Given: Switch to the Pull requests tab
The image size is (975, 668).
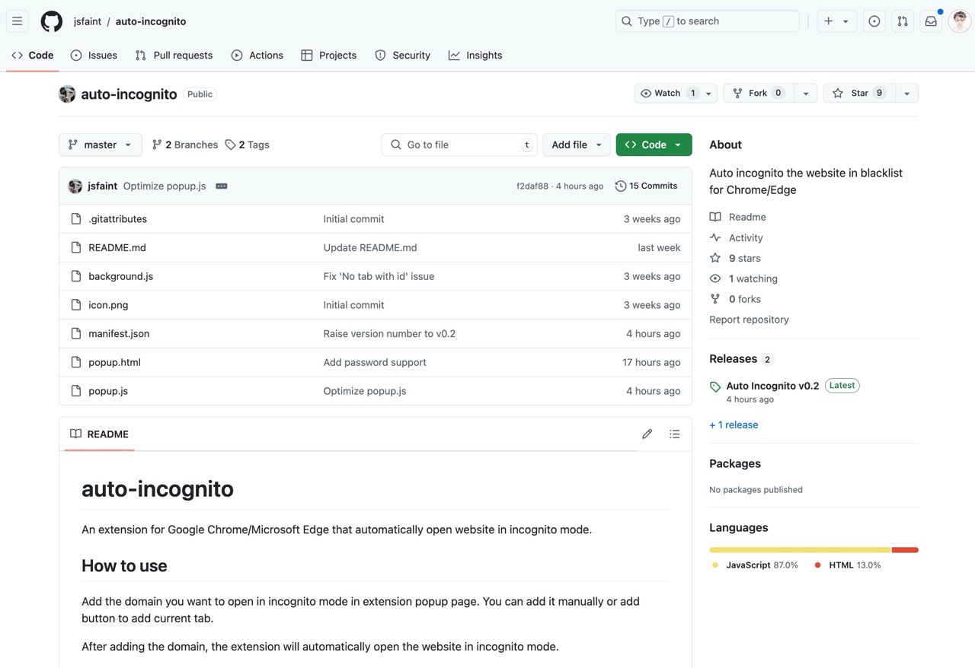Looking at the screenshot, I should click(174, 56).
